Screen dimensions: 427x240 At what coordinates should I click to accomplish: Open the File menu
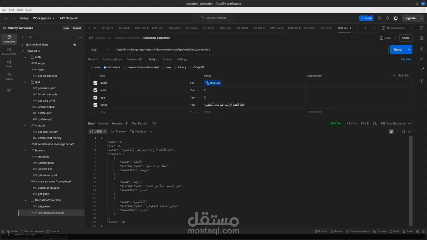(x=4, y=10)
